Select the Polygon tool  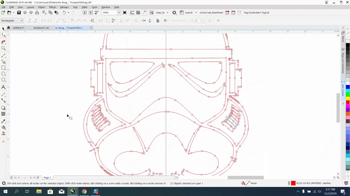3,80
